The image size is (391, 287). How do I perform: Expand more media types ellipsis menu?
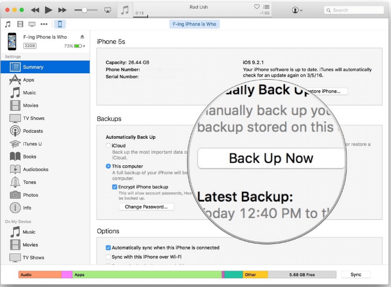(45, 24)
